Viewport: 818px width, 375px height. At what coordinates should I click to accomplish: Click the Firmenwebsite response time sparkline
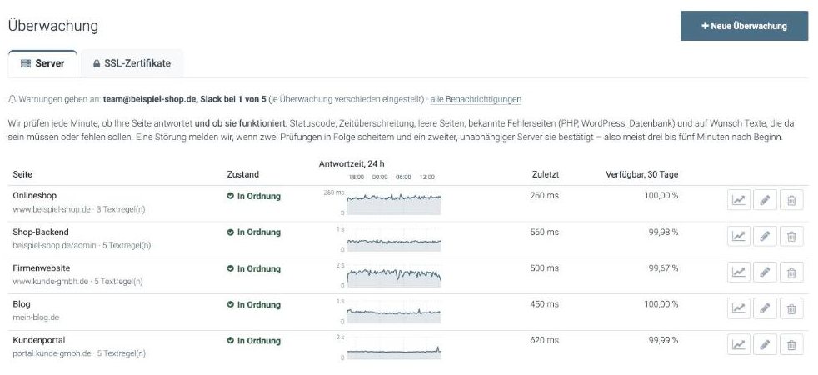coord(394,276)
